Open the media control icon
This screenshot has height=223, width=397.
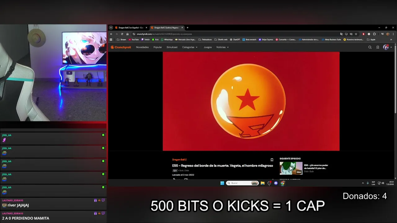coord(382,34)
